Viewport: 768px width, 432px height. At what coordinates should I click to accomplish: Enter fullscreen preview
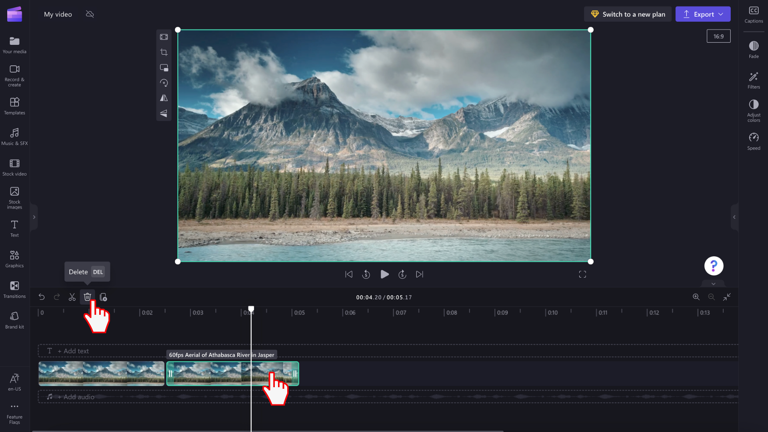[x=582, y=274]
